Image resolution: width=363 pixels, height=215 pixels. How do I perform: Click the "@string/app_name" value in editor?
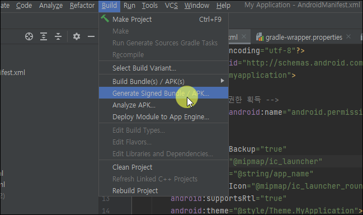point(274,174)
